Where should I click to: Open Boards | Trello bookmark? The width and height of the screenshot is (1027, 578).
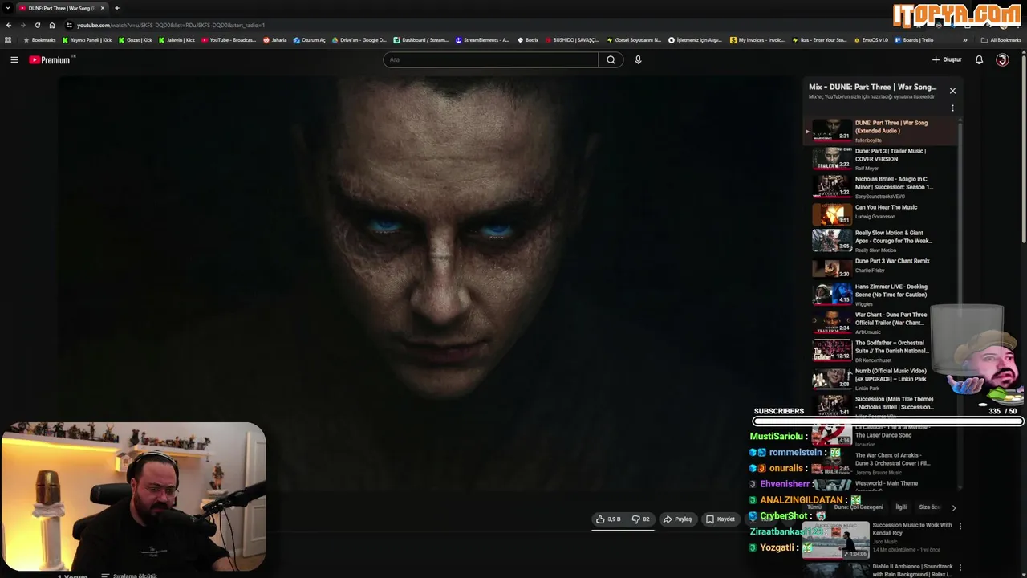(913, 39)
